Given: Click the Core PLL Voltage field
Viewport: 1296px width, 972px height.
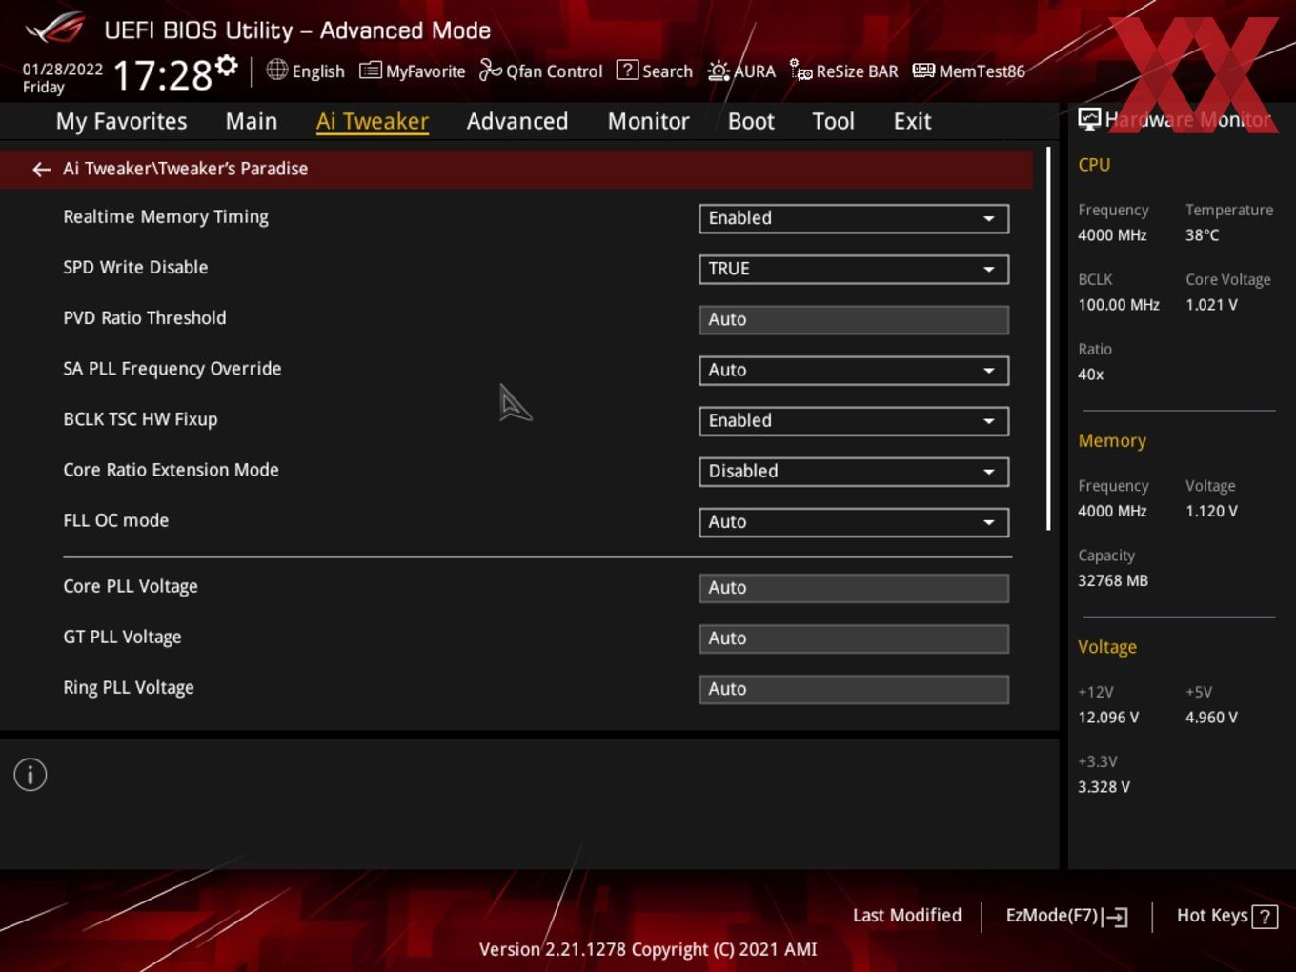Looking at the screenshot, I should tap(854, 588).
